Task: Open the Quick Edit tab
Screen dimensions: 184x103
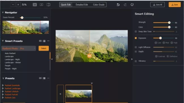Action: pos(66,5)
